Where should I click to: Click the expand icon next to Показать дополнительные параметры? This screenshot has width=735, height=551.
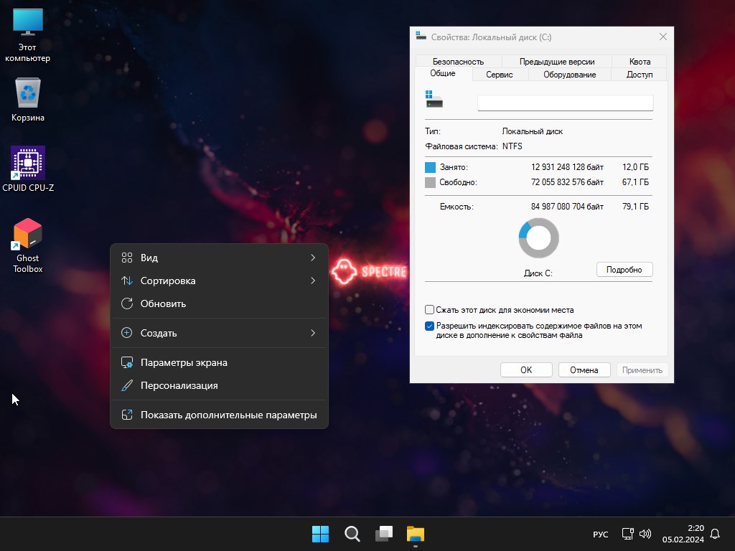tap(127, 415)
